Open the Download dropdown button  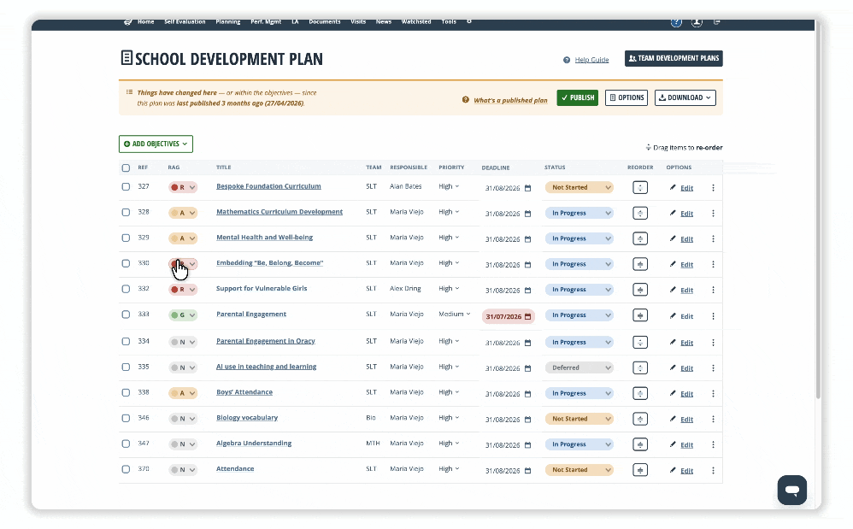click(x=685, y=98)
